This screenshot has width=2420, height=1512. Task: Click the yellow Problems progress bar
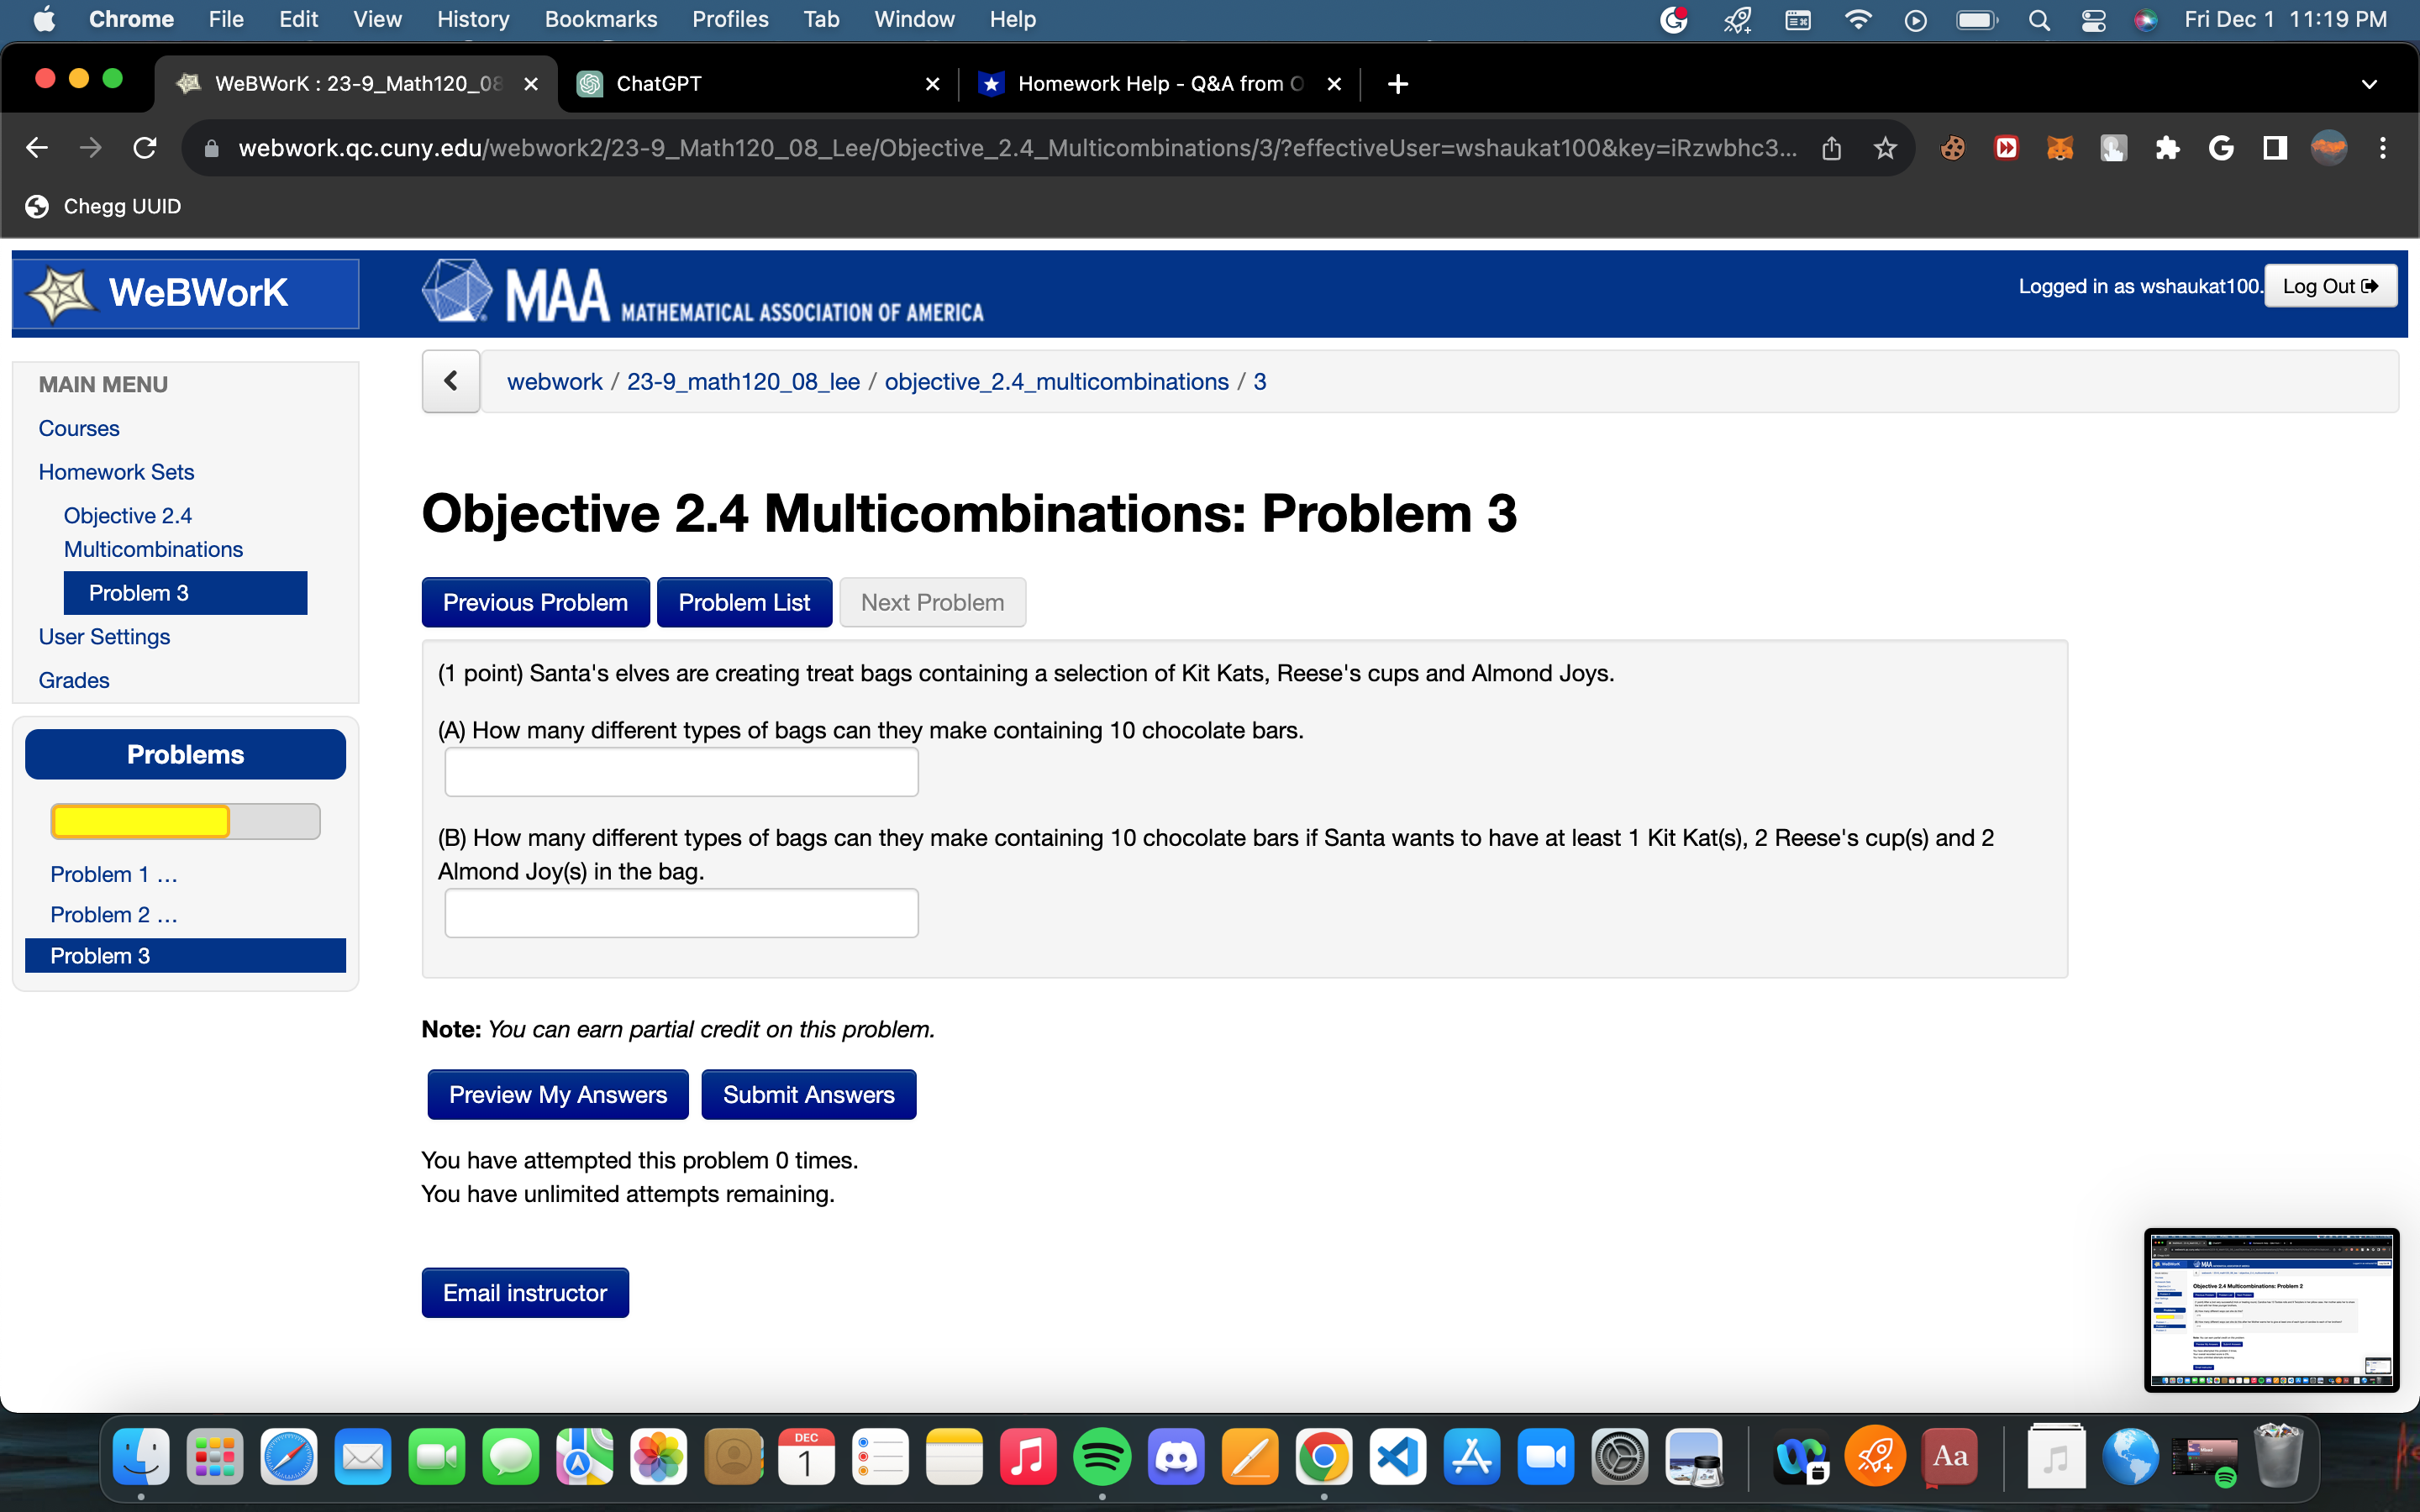pos(140,820)
